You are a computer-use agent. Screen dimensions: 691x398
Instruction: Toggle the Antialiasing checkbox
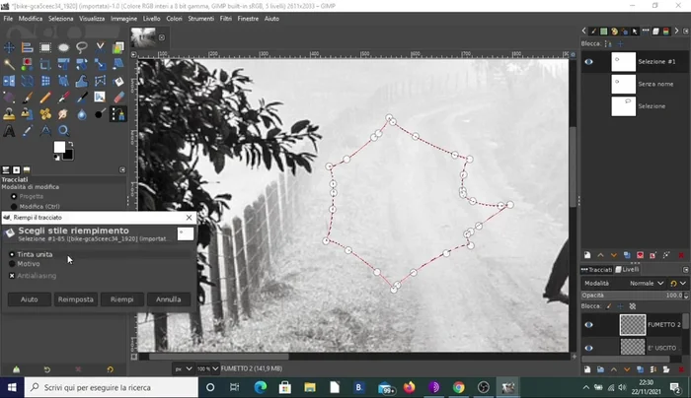click(x=12, y=276)
